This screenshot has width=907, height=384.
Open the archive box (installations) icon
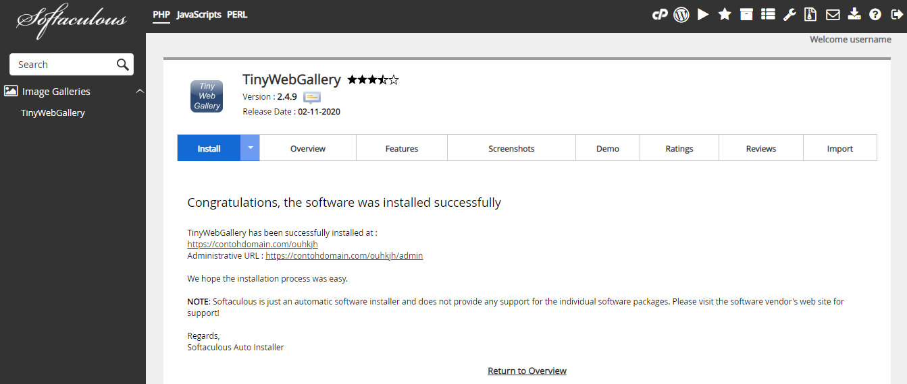tap(746, 14)
